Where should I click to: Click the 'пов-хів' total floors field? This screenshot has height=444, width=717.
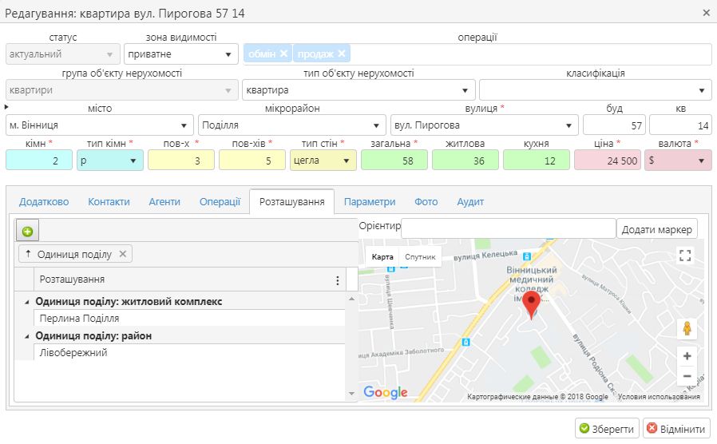click(252, 161)
